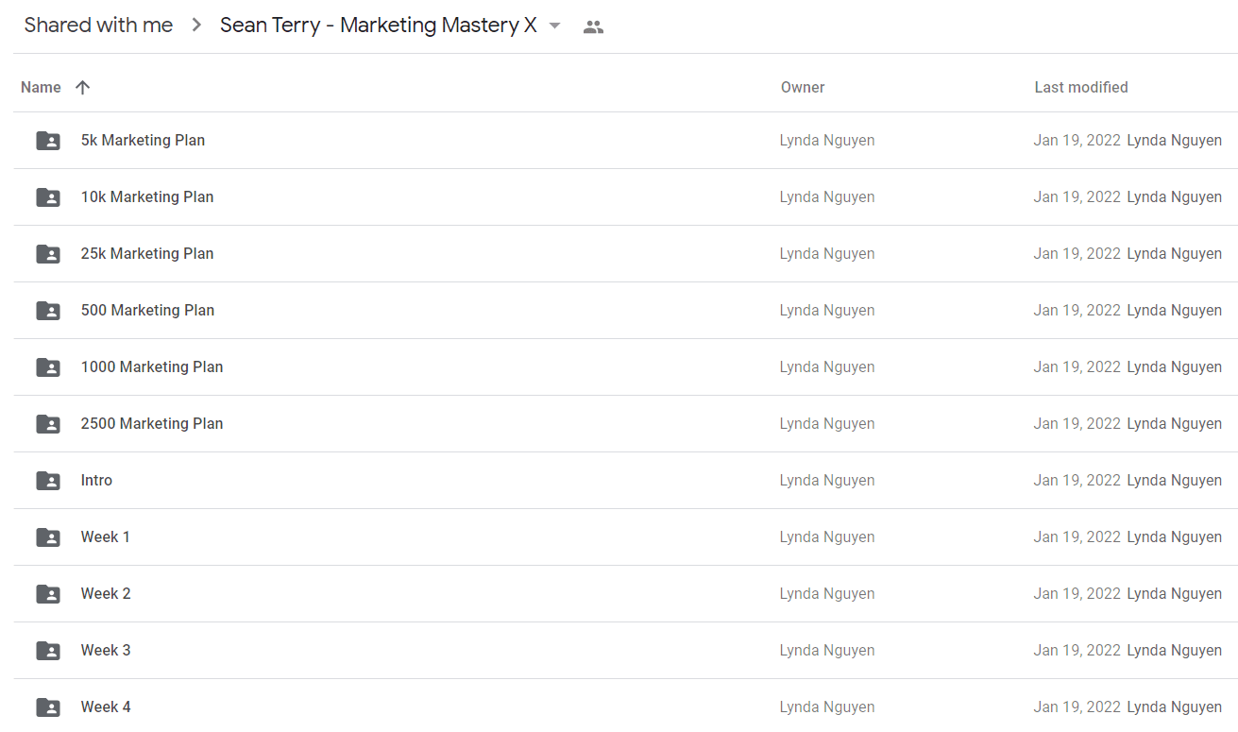Select the Week 4 folder name

point(106,706)
